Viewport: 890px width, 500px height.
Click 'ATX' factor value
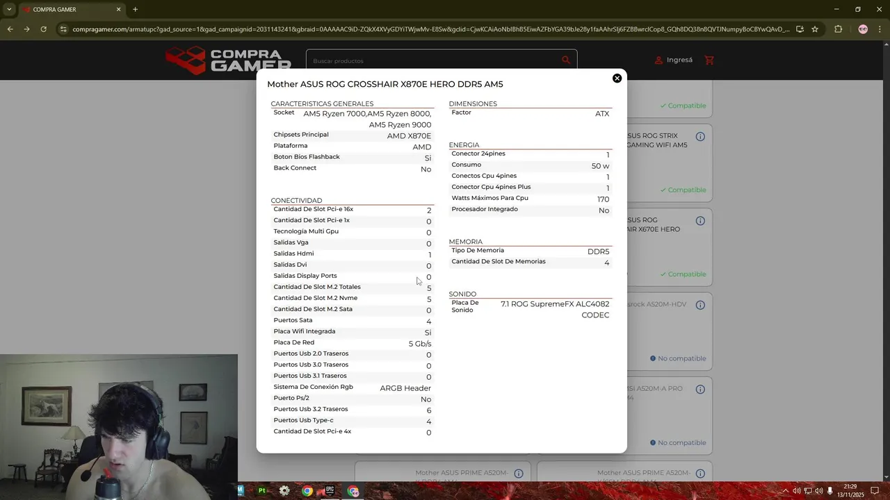[x=602, y=114]
